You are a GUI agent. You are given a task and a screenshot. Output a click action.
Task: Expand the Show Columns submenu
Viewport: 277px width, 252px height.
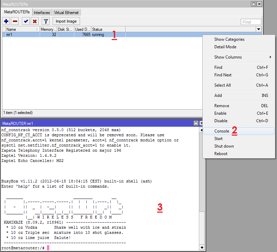(x=239, y=57)
